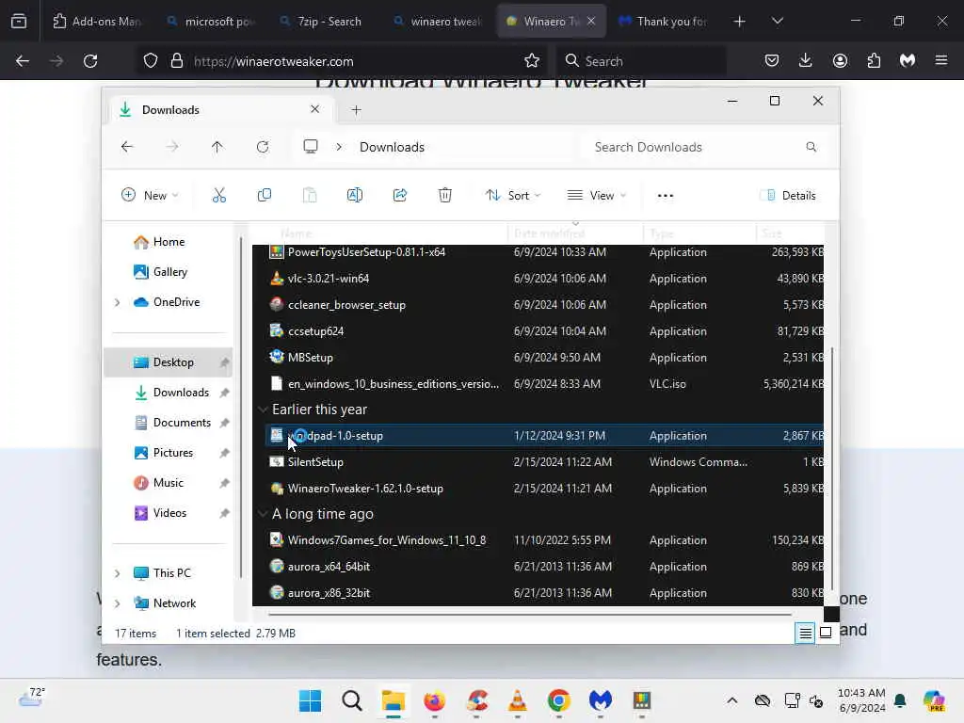Open Documents in quick access
The height and width of the screenshot is (723, 964).
point(169,423)
